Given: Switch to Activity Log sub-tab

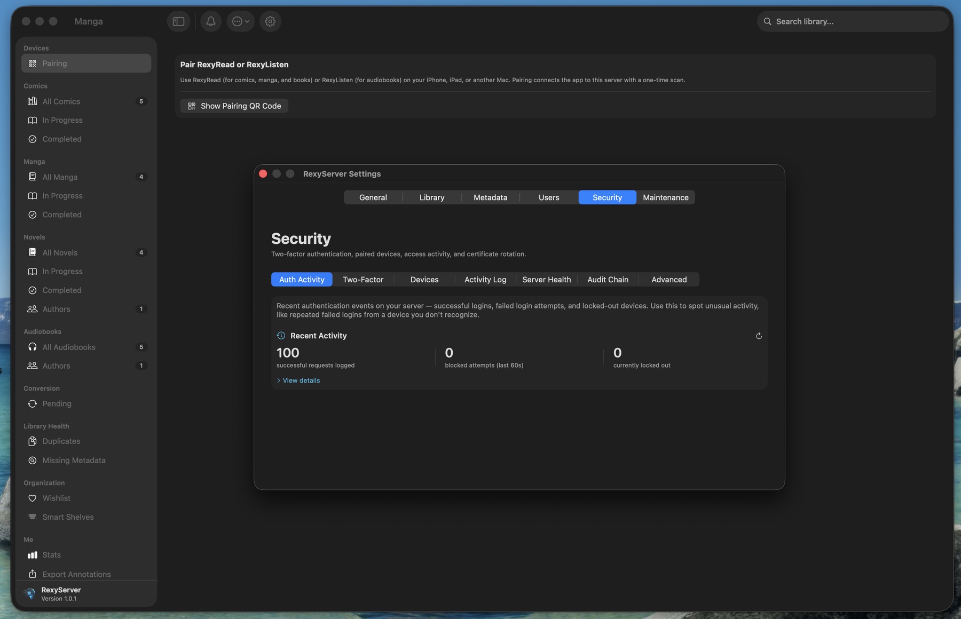Looking at the screenshot, I should click(485, 280).
